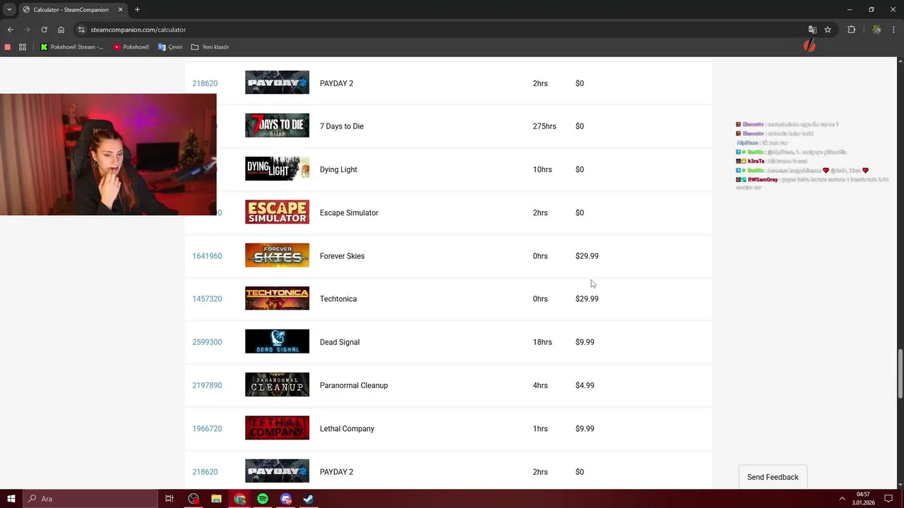The height and width of the screenshot is (508, 904).
Task: Open the Çeviri bookmark
Action: click(x=170, y=47)
